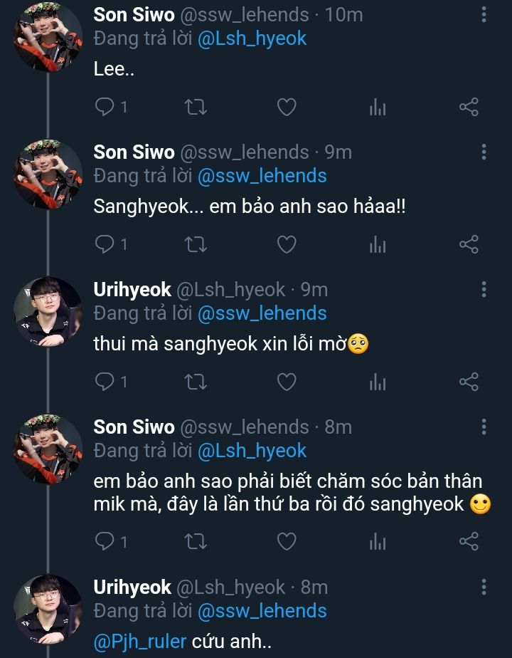
Task: Reply to the "Lee.." tweet
Action: pos(105,108)
